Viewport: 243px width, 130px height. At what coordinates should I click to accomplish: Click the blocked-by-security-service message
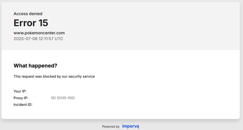coord(54,76)
